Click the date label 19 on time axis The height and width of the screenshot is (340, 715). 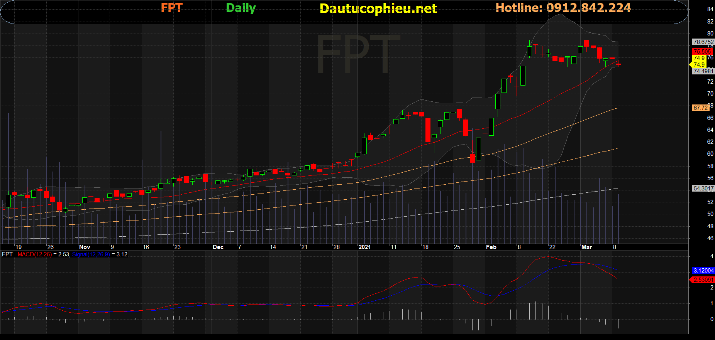[19, 247]
